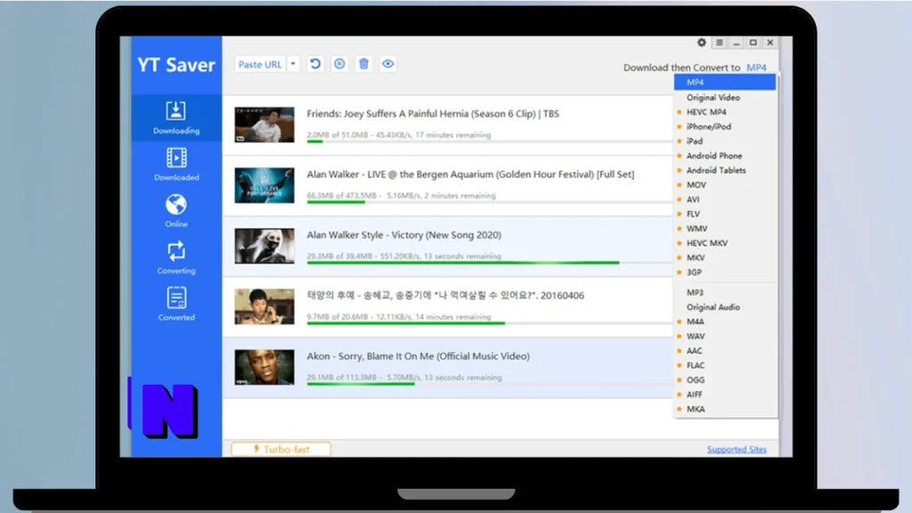
Task: Click the pause all downloads icon
Action: point(339,64)
